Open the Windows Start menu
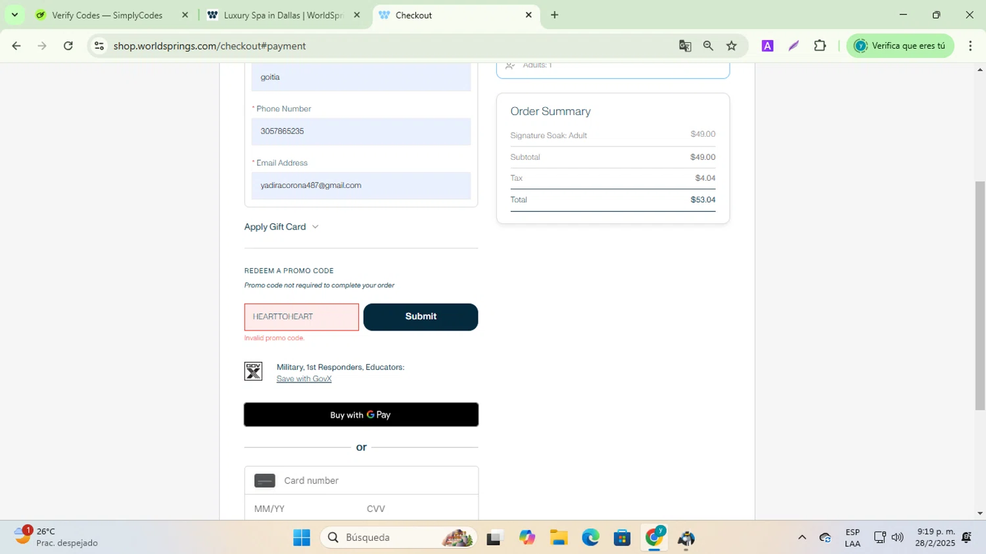Viewport: 986px width, 554px height. pos(302,538)
